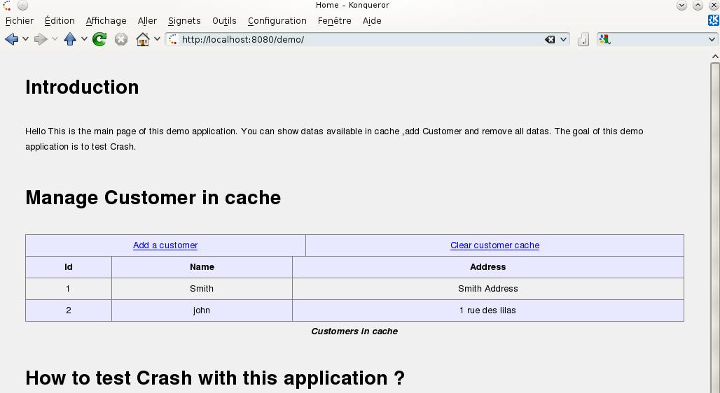
Task: Click the search engine icon in search box
Action: click(604, 39)
